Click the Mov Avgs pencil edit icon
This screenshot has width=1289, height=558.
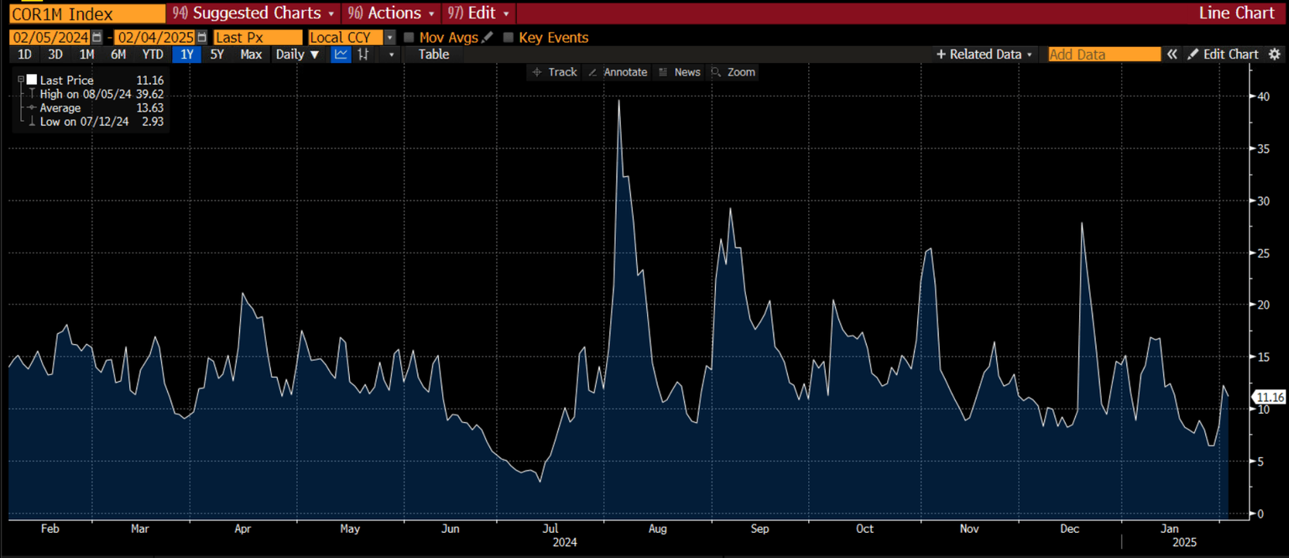488,38
